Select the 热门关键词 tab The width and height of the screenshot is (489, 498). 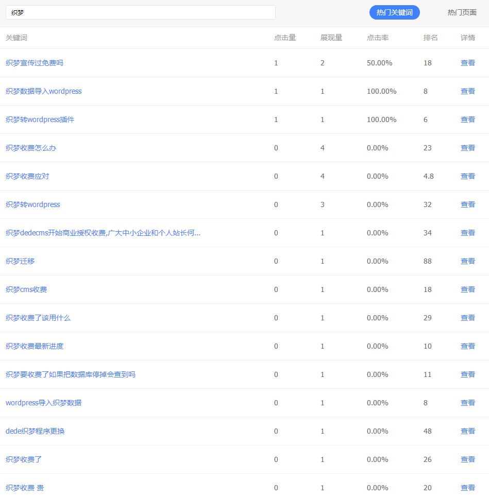pyautogui.click(x=394, y=12)
